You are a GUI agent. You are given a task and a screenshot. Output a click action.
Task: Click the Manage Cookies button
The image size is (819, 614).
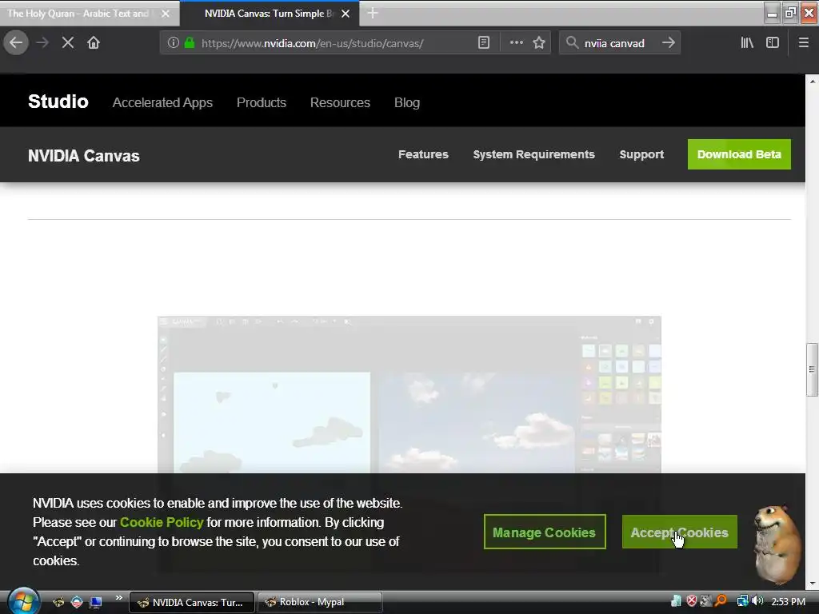click(x=544, y=532)
